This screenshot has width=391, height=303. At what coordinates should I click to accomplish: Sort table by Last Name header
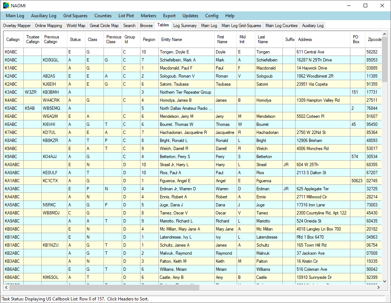click(269, 40)
